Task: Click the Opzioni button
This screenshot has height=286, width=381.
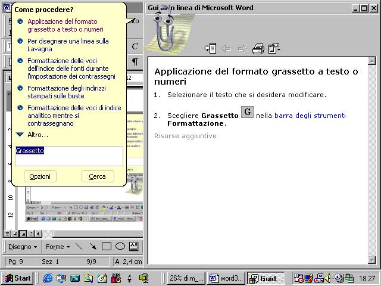Action: (40, 176)
